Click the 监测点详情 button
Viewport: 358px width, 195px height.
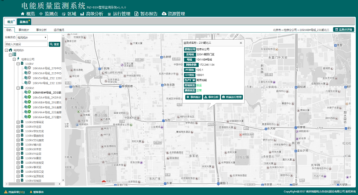344,29
